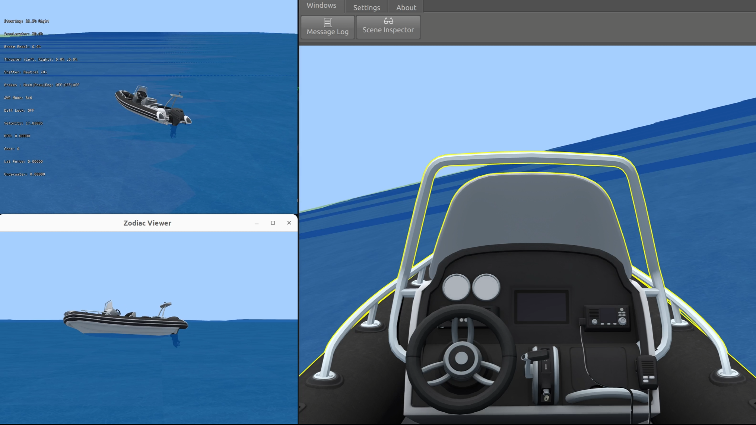Open the Message Log window
756x425 pixels.
pos(327,27)
